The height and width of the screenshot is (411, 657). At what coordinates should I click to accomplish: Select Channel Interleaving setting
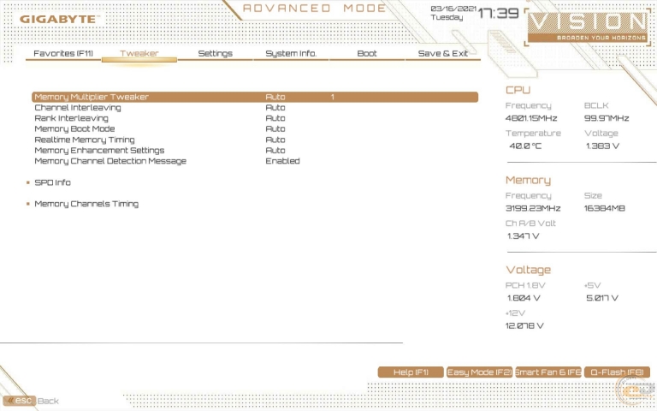[x=78, y=107]
